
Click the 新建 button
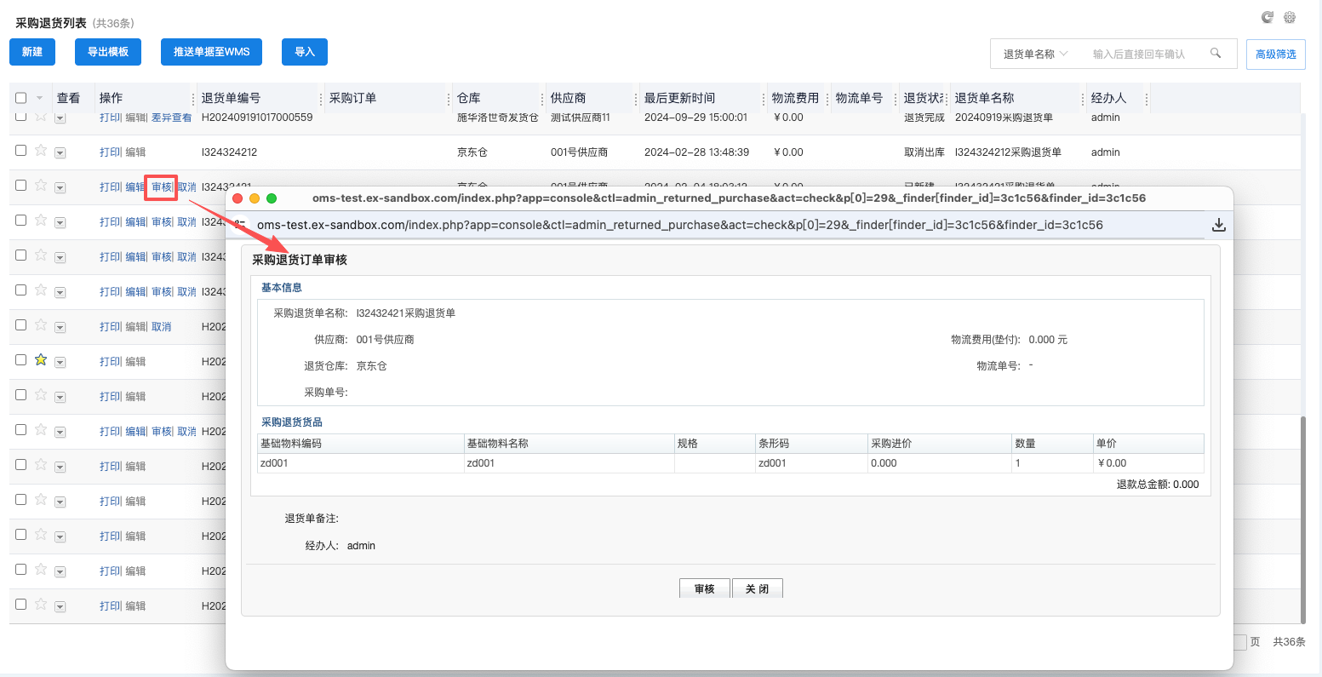coord(32,52)
